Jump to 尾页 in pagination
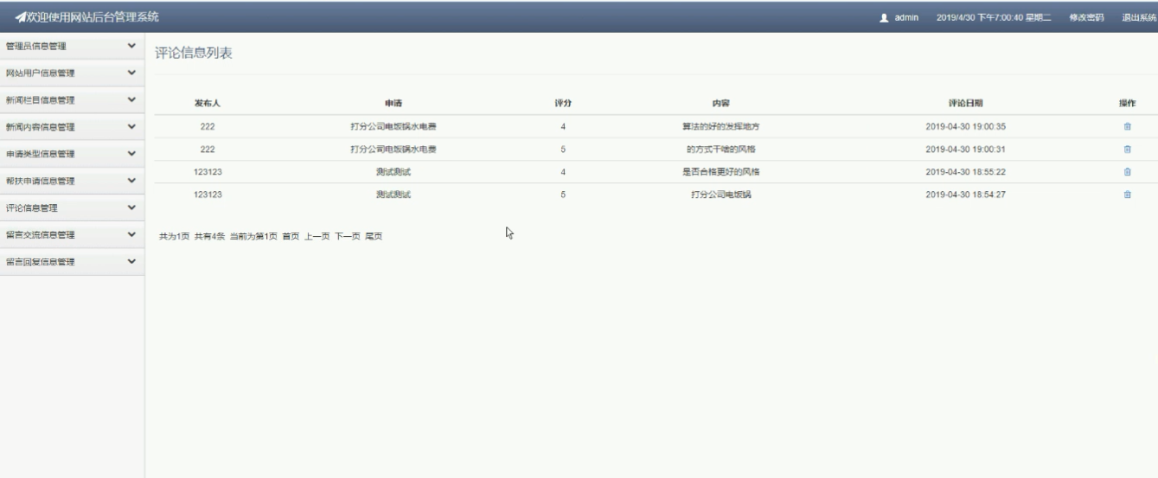1158x478 pixels. [374, 237]
